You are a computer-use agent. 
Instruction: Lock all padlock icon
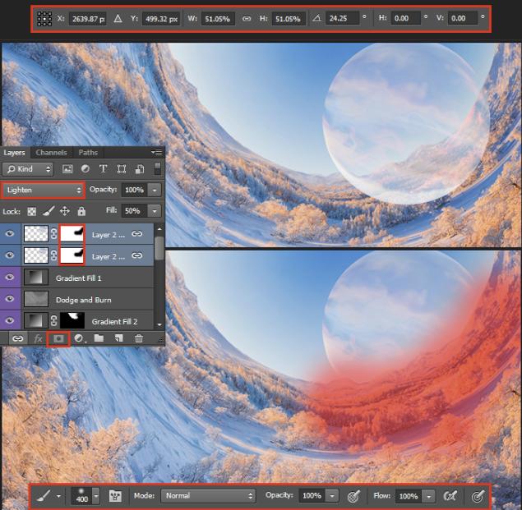(x=81, y=211)
